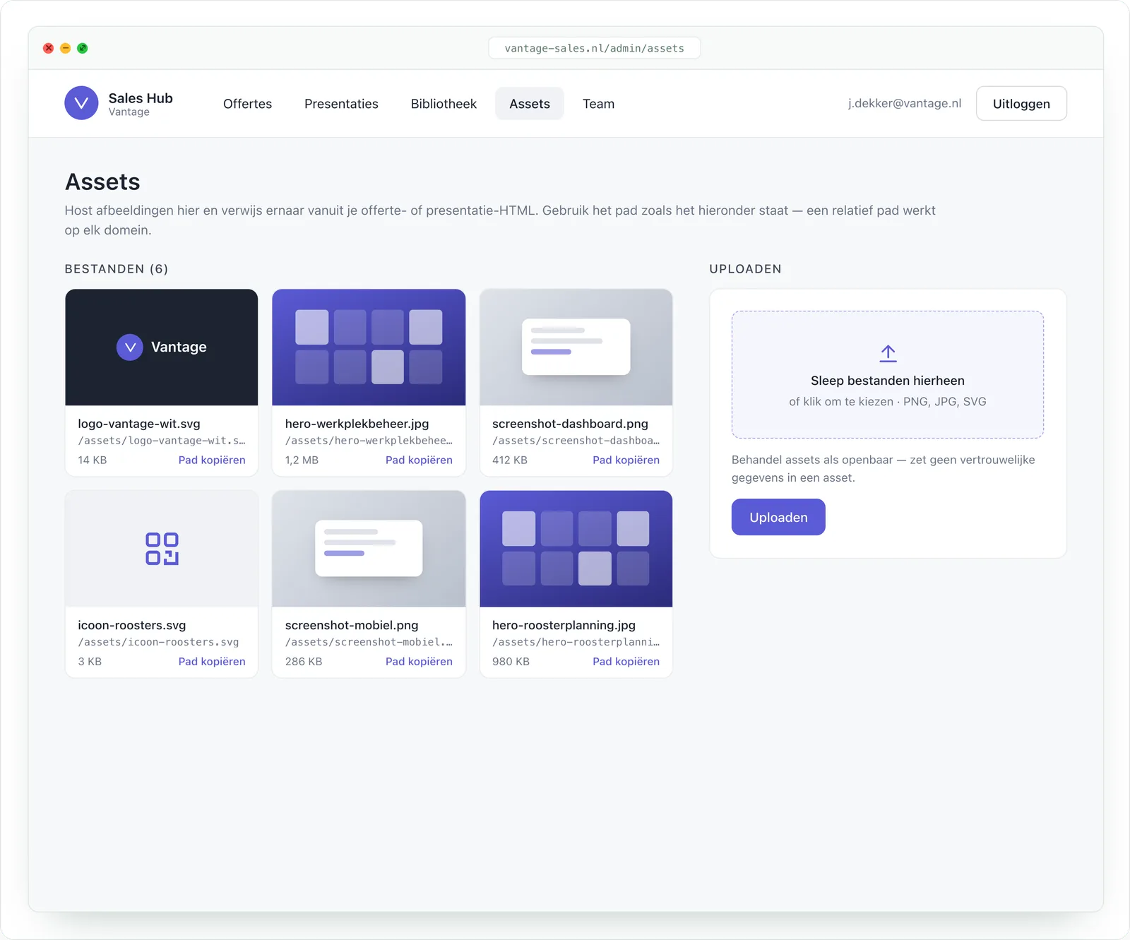Screen dimensions: 1130x940
Task: Open the logo-vantage-wit.svg thumbnail
Action: tap(162, 347)
